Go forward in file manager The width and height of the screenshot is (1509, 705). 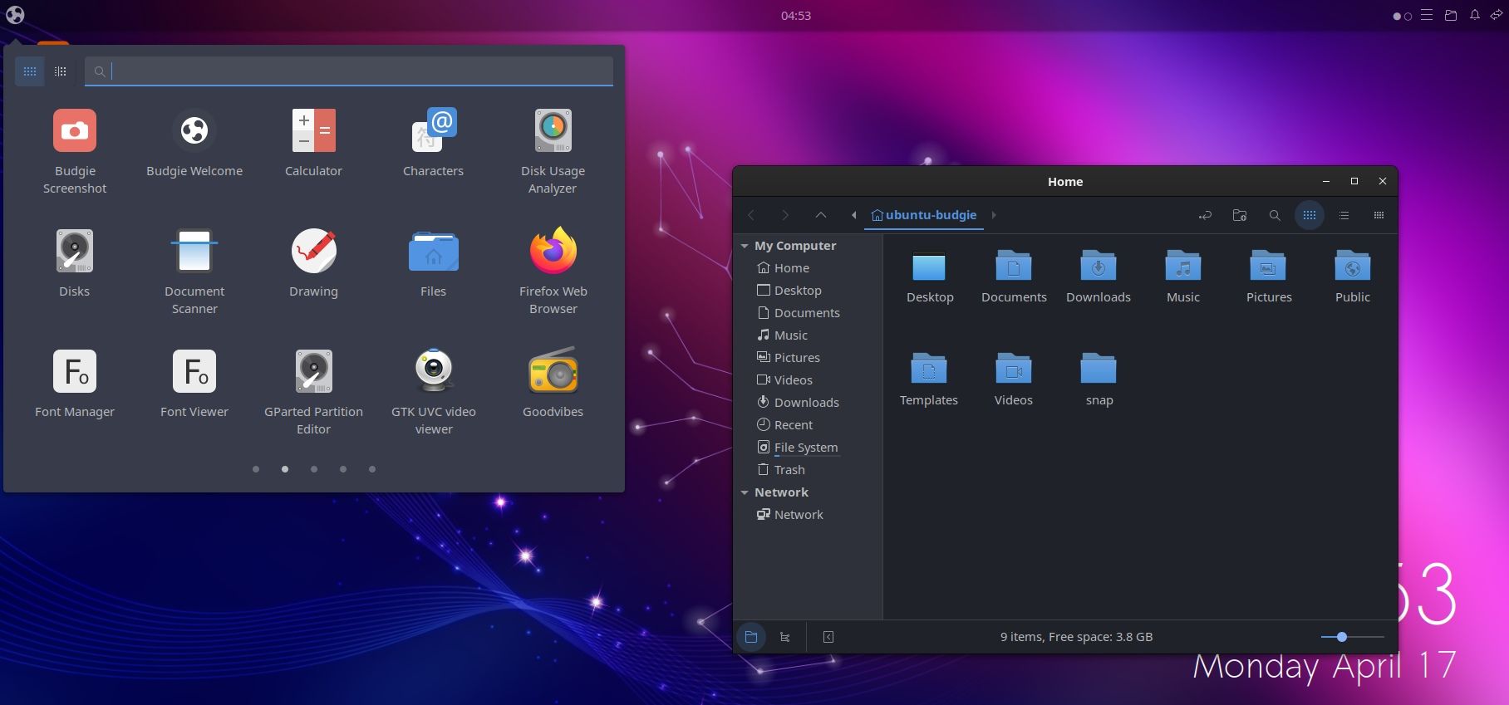pyautogui.click(x=785, y=215)
